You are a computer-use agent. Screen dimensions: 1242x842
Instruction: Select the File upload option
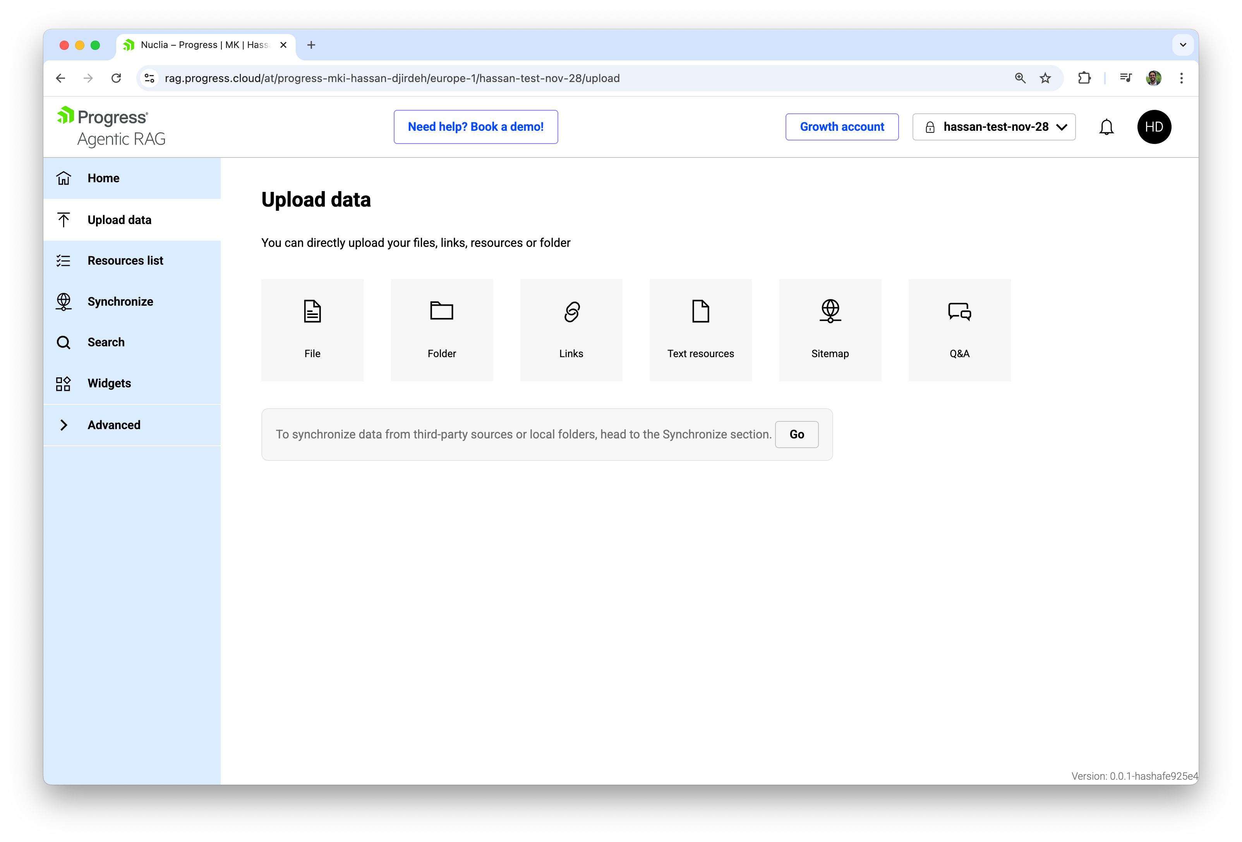[x=312, y=330]
